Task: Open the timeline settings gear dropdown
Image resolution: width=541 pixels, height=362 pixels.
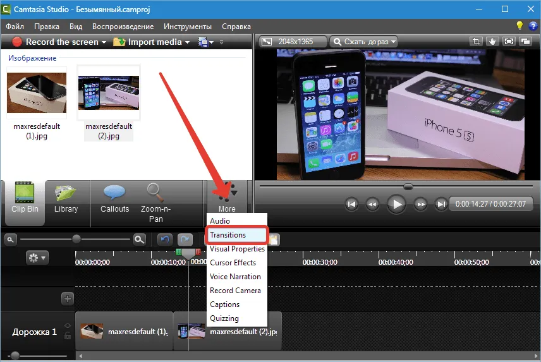Action: (x=37, y=258)
